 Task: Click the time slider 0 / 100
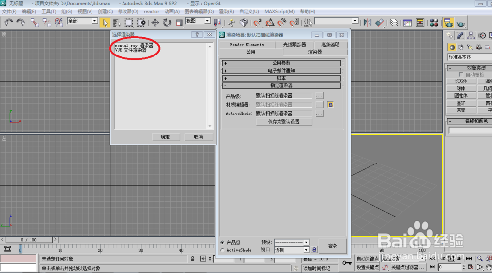pos(29,240)
